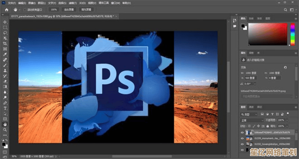Close the 01171_paradisebeach document tab
The height and width of the screenshot is (159, 299).
pyautogui.click(x=116, y=16)
